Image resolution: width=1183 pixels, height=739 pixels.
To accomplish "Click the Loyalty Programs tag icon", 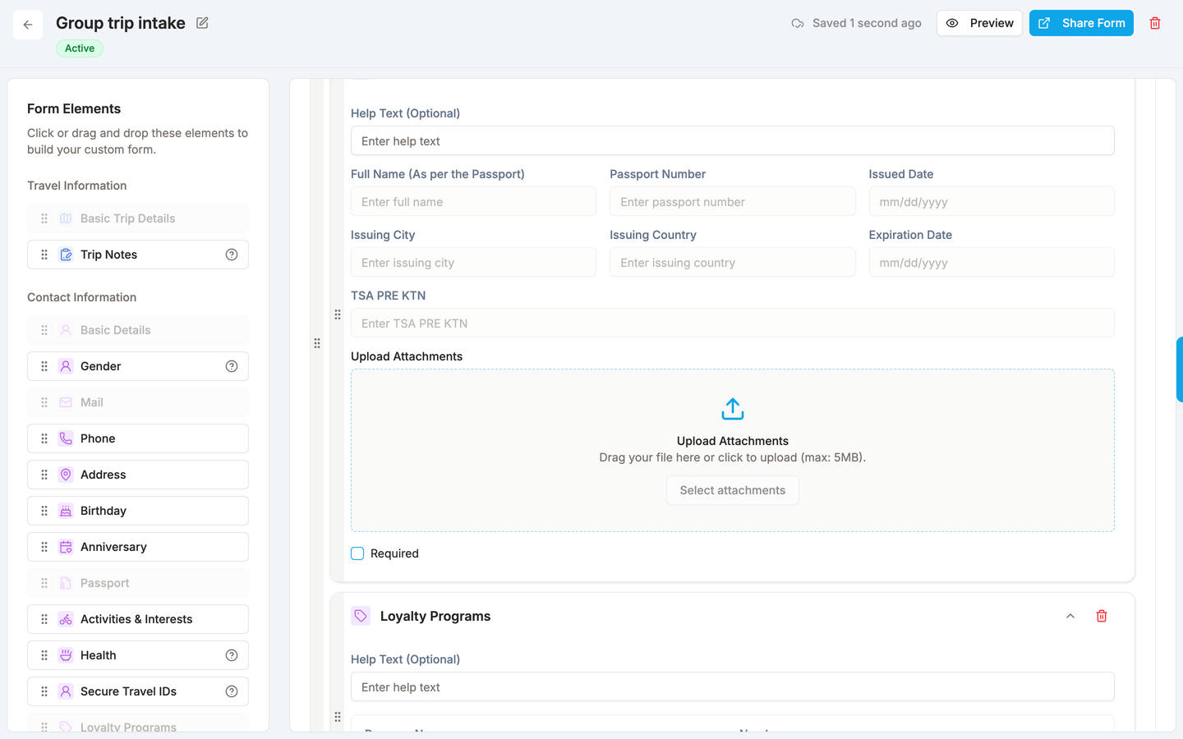I will 361,616.
